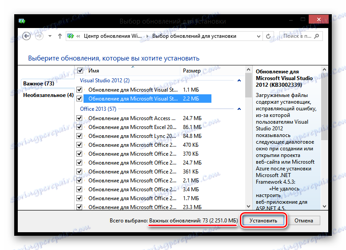Screen dimensions: 346x250
Task: Uncheck the 1.1 МБ Visual Studio update
Action: 79,89
